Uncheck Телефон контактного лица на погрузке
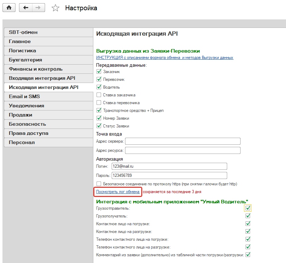Viewport: 286px width, 263px height. click(x=248, y=239)
